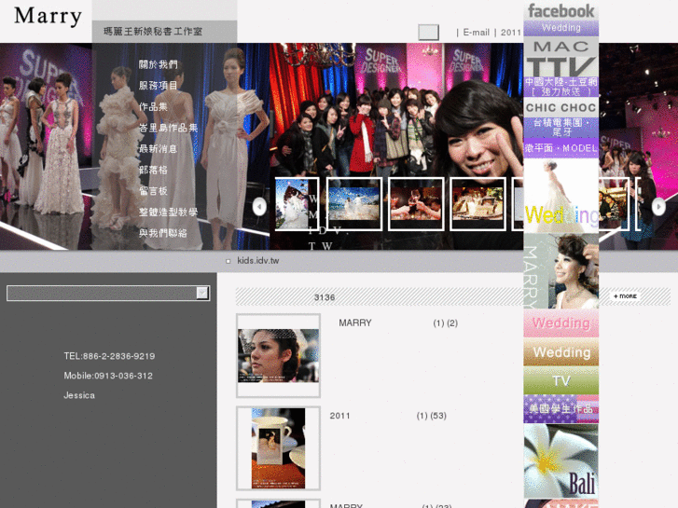The image size is (678, 508).
Task: Open the dropdown arrow in sidebar
Action: (202, 293)
